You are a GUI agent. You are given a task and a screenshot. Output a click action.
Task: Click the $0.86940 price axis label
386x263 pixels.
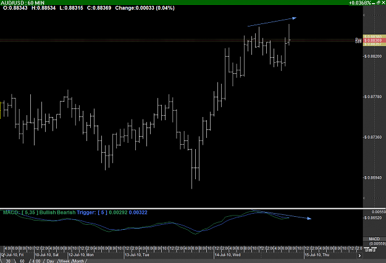click(x=372, y=177)
